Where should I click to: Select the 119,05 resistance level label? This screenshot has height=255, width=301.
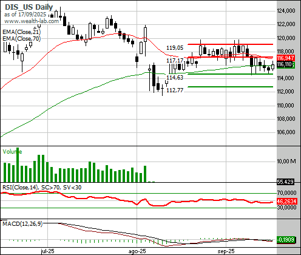pos(175,48)
